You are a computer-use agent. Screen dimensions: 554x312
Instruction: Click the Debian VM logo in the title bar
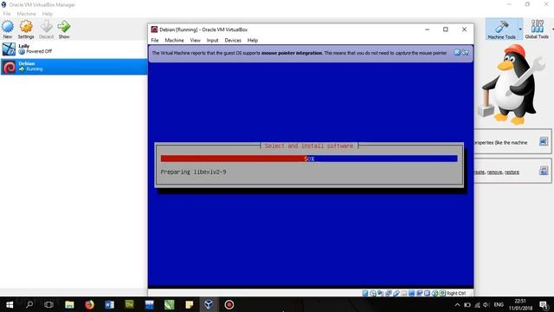coord(154,29)
